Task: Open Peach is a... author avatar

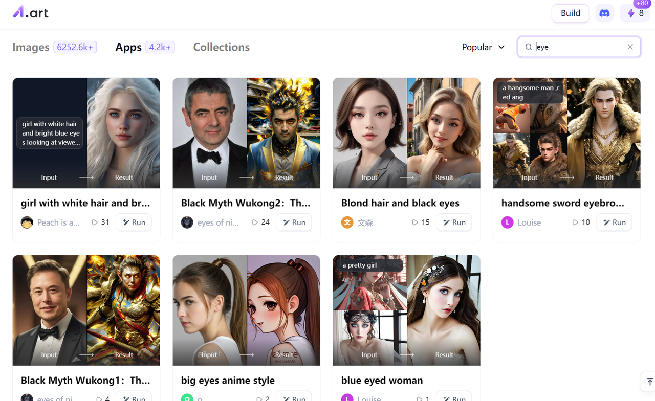Action: [27, 222]
